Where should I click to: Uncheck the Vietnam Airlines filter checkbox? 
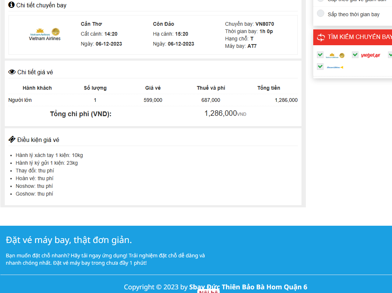tap(320, 55)
